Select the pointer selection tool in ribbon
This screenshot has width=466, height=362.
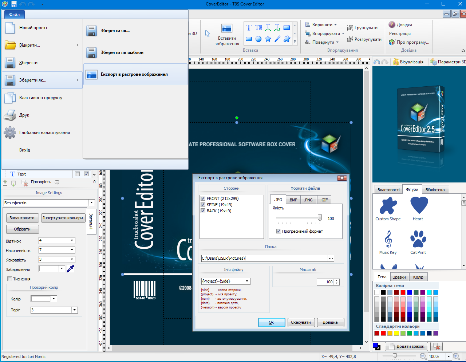pyautogui.click(x=208, y=34)
